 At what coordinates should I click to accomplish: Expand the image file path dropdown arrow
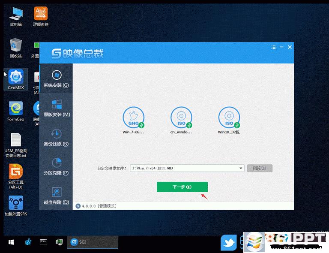241,168
